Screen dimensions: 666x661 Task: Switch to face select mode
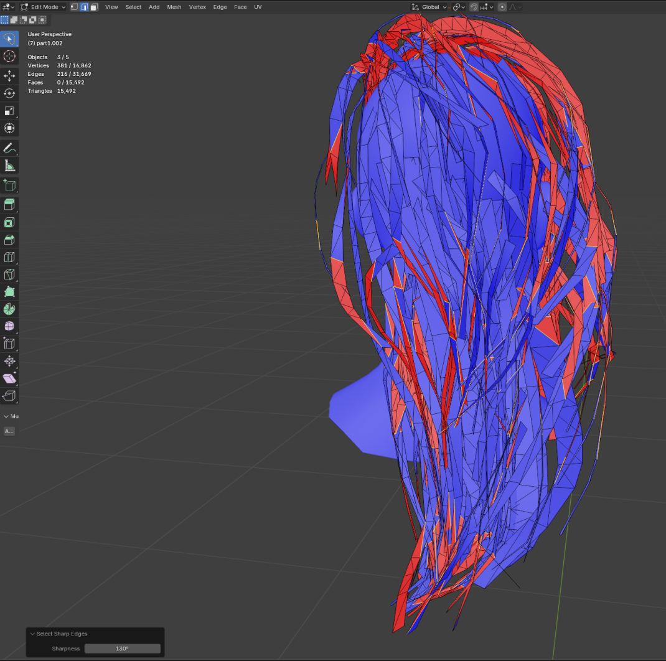(x=94, y=7)
